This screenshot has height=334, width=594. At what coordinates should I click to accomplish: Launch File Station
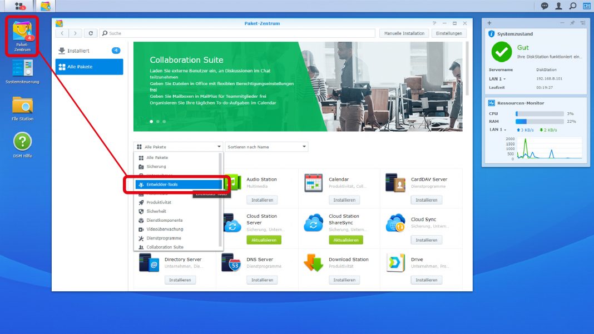(21, 107)
